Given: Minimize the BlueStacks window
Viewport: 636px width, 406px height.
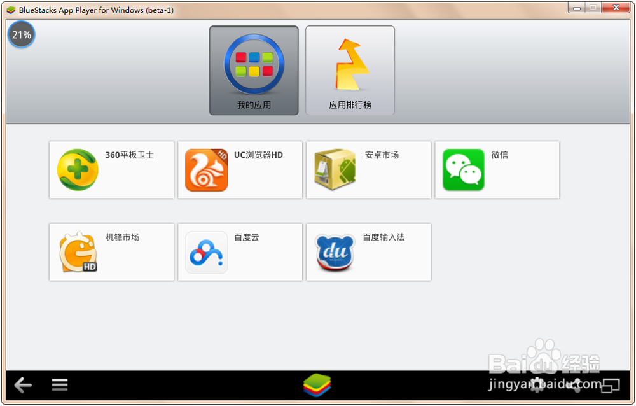Looking at the screenshot, I should 576,8.
